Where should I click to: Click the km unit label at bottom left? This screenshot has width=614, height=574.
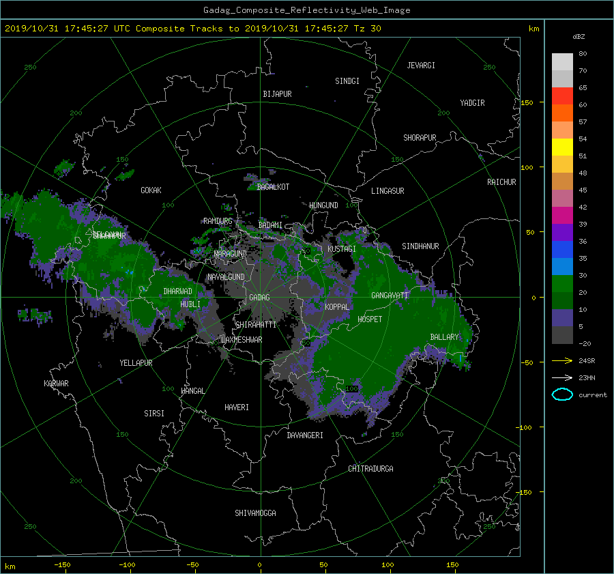[10, 566]
